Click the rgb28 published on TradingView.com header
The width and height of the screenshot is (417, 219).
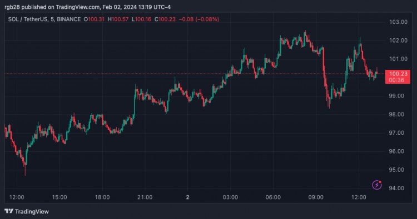pyautogui.click(x=87, y=7)
